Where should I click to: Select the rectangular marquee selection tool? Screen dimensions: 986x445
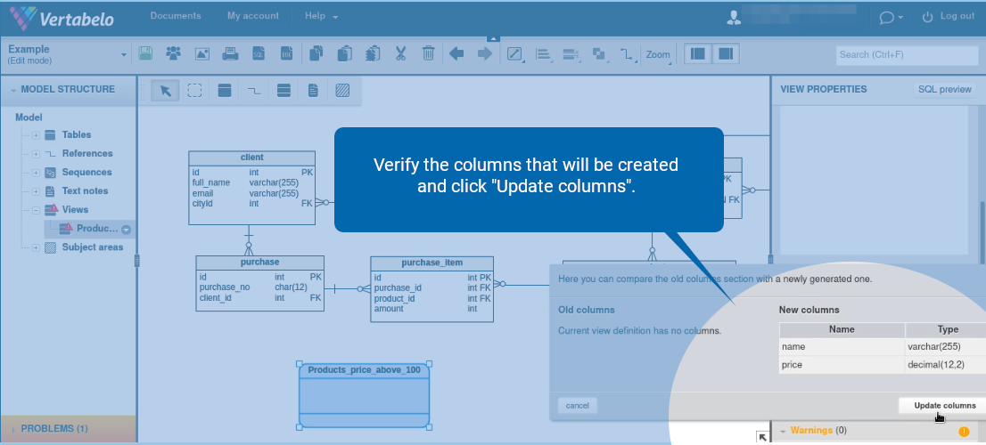pos(195,91)
